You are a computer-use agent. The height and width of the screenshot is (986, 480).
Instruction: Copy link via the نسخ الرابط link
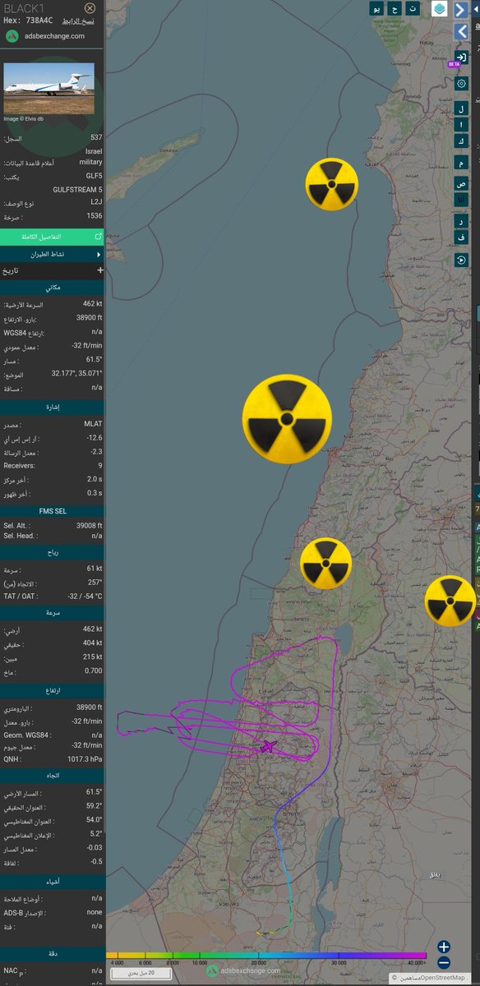pyautogui.click(x=79, y=21)
